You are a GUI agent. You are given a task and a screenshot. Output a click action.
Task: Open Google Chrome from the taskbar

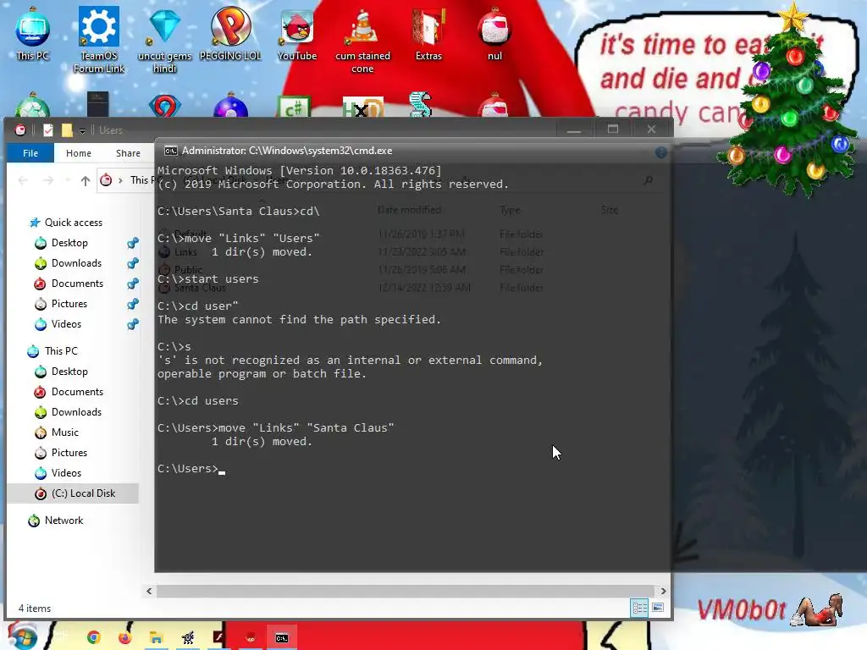coord(93,638)
